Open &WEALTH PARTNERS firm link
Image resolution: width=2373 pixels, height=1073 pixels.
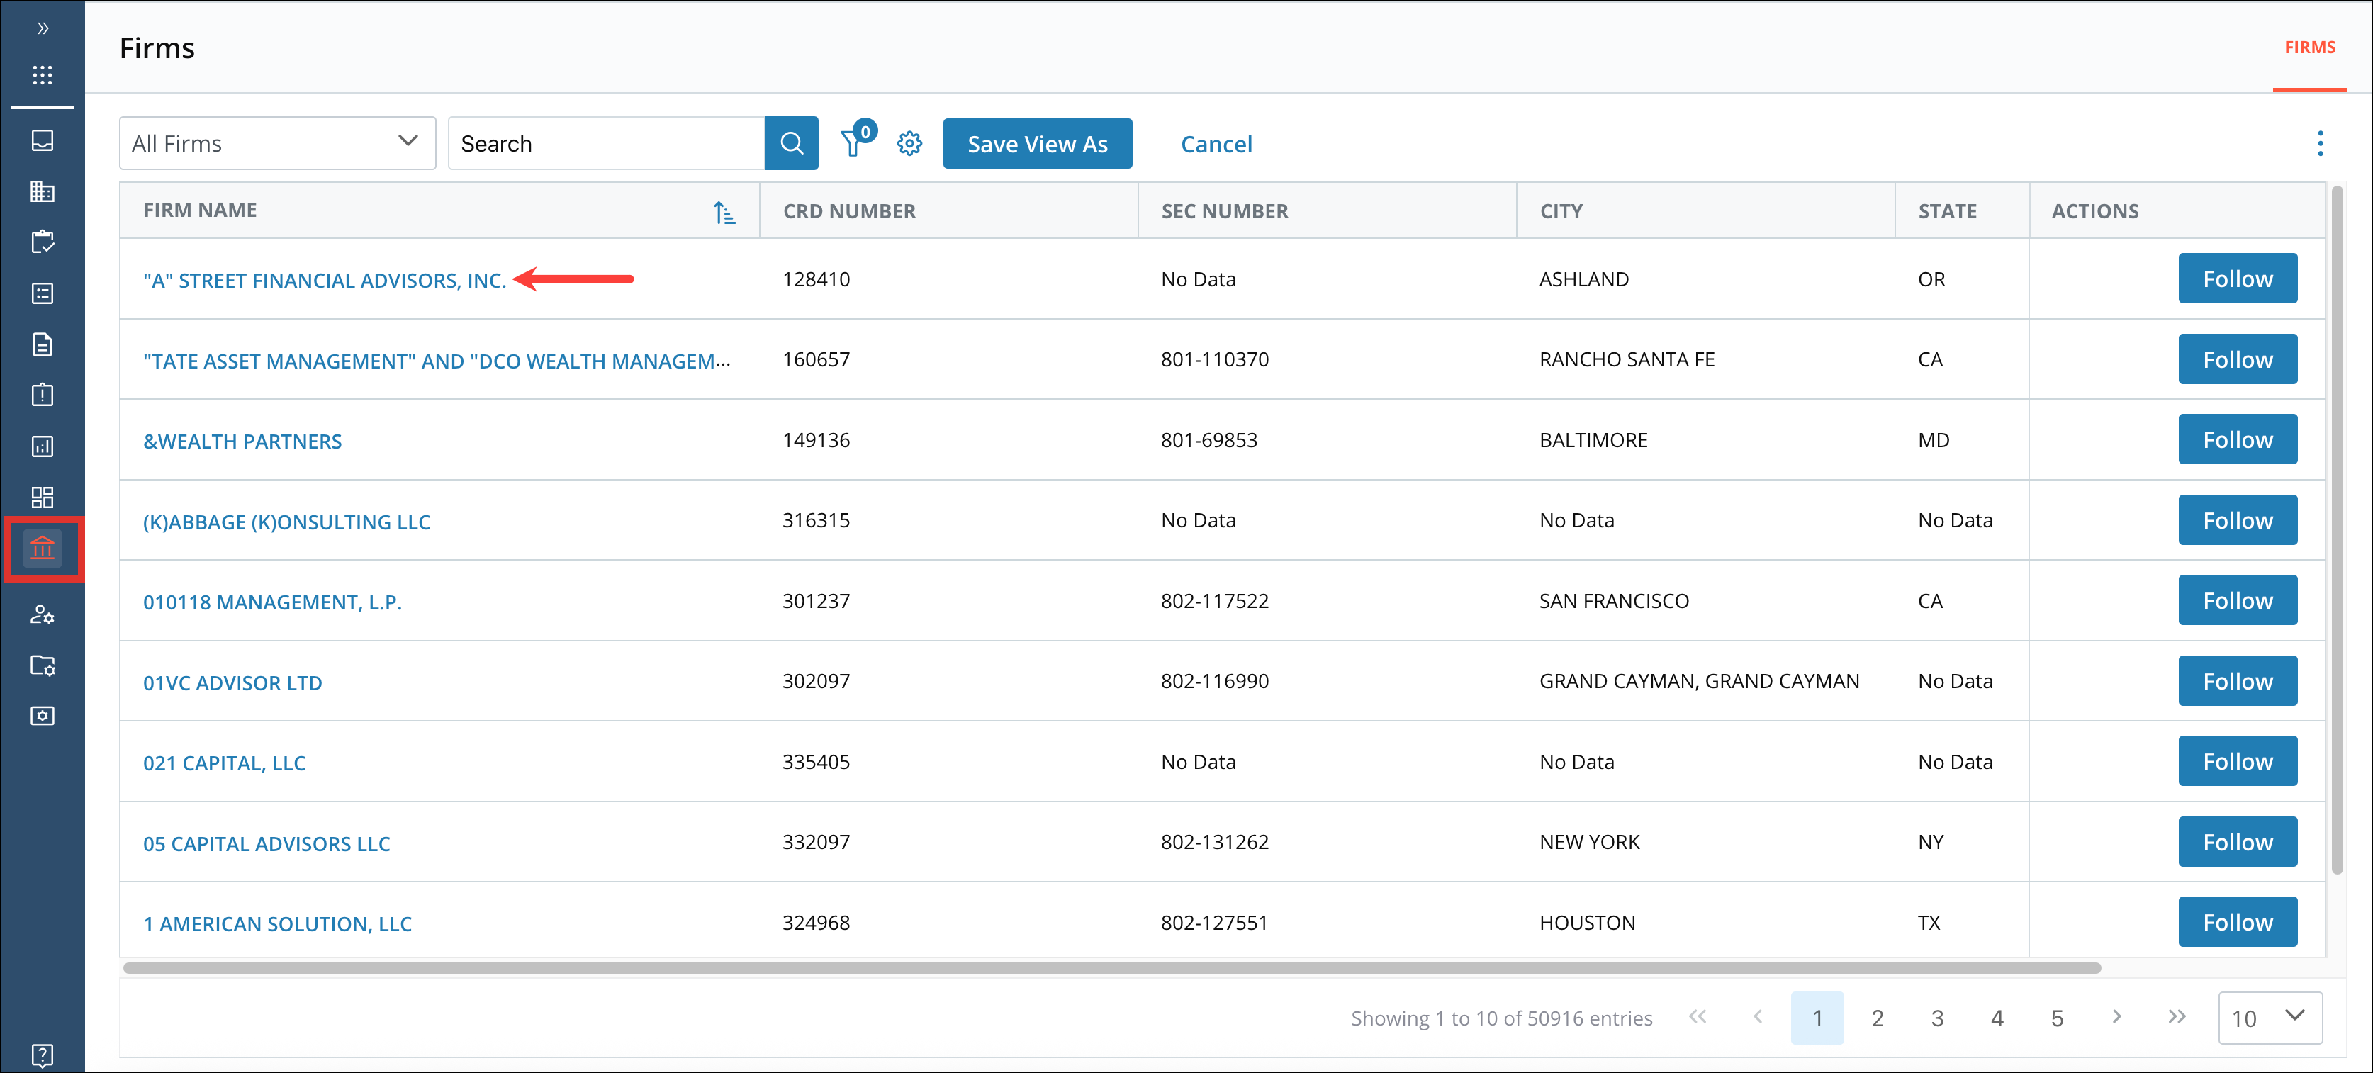[242, 441]
